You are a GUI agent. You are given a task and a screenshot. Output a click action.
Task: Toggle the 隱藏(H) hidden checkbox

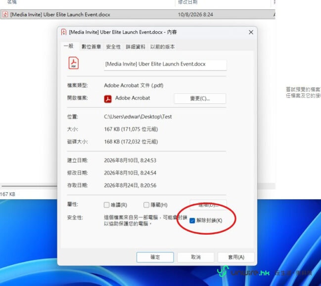pos(146,205)
